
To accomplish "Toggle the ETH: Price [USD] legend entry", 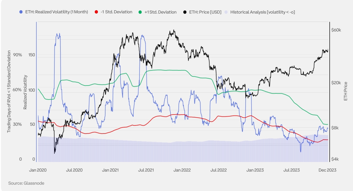I will [x=202, y=12].
